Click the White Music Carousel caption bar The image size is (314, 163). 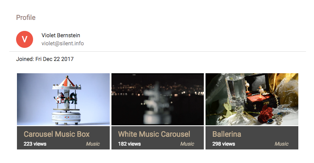pos(157,138)
